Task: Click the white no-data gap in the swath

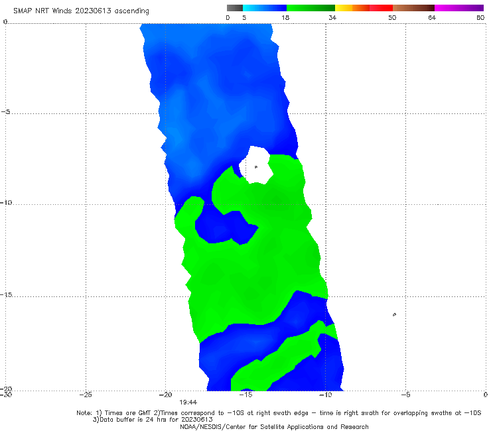Action: (255, 165)
